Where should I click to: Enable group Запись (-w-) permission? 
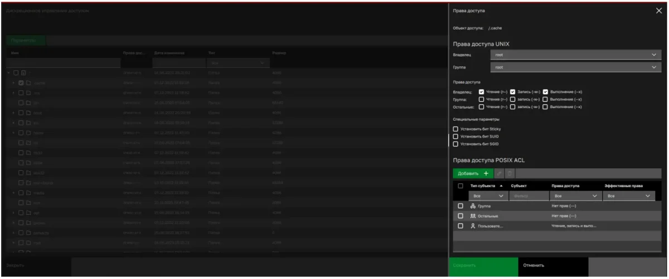tap(513, 99)
